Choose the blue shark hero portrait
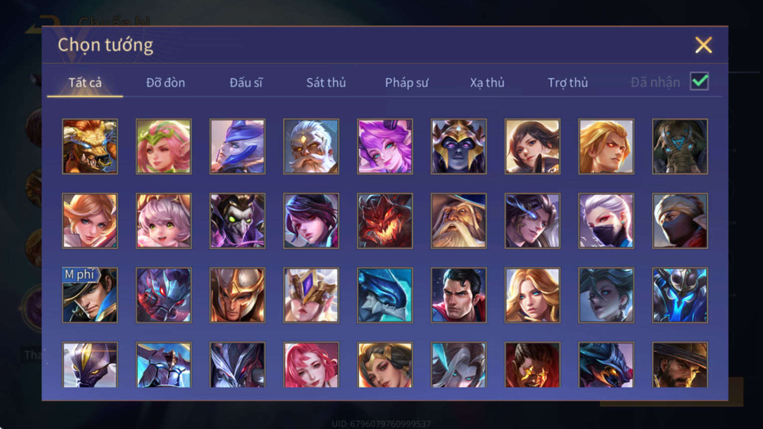The height and width of the screenshot is (429, 763). click(385, 295)
